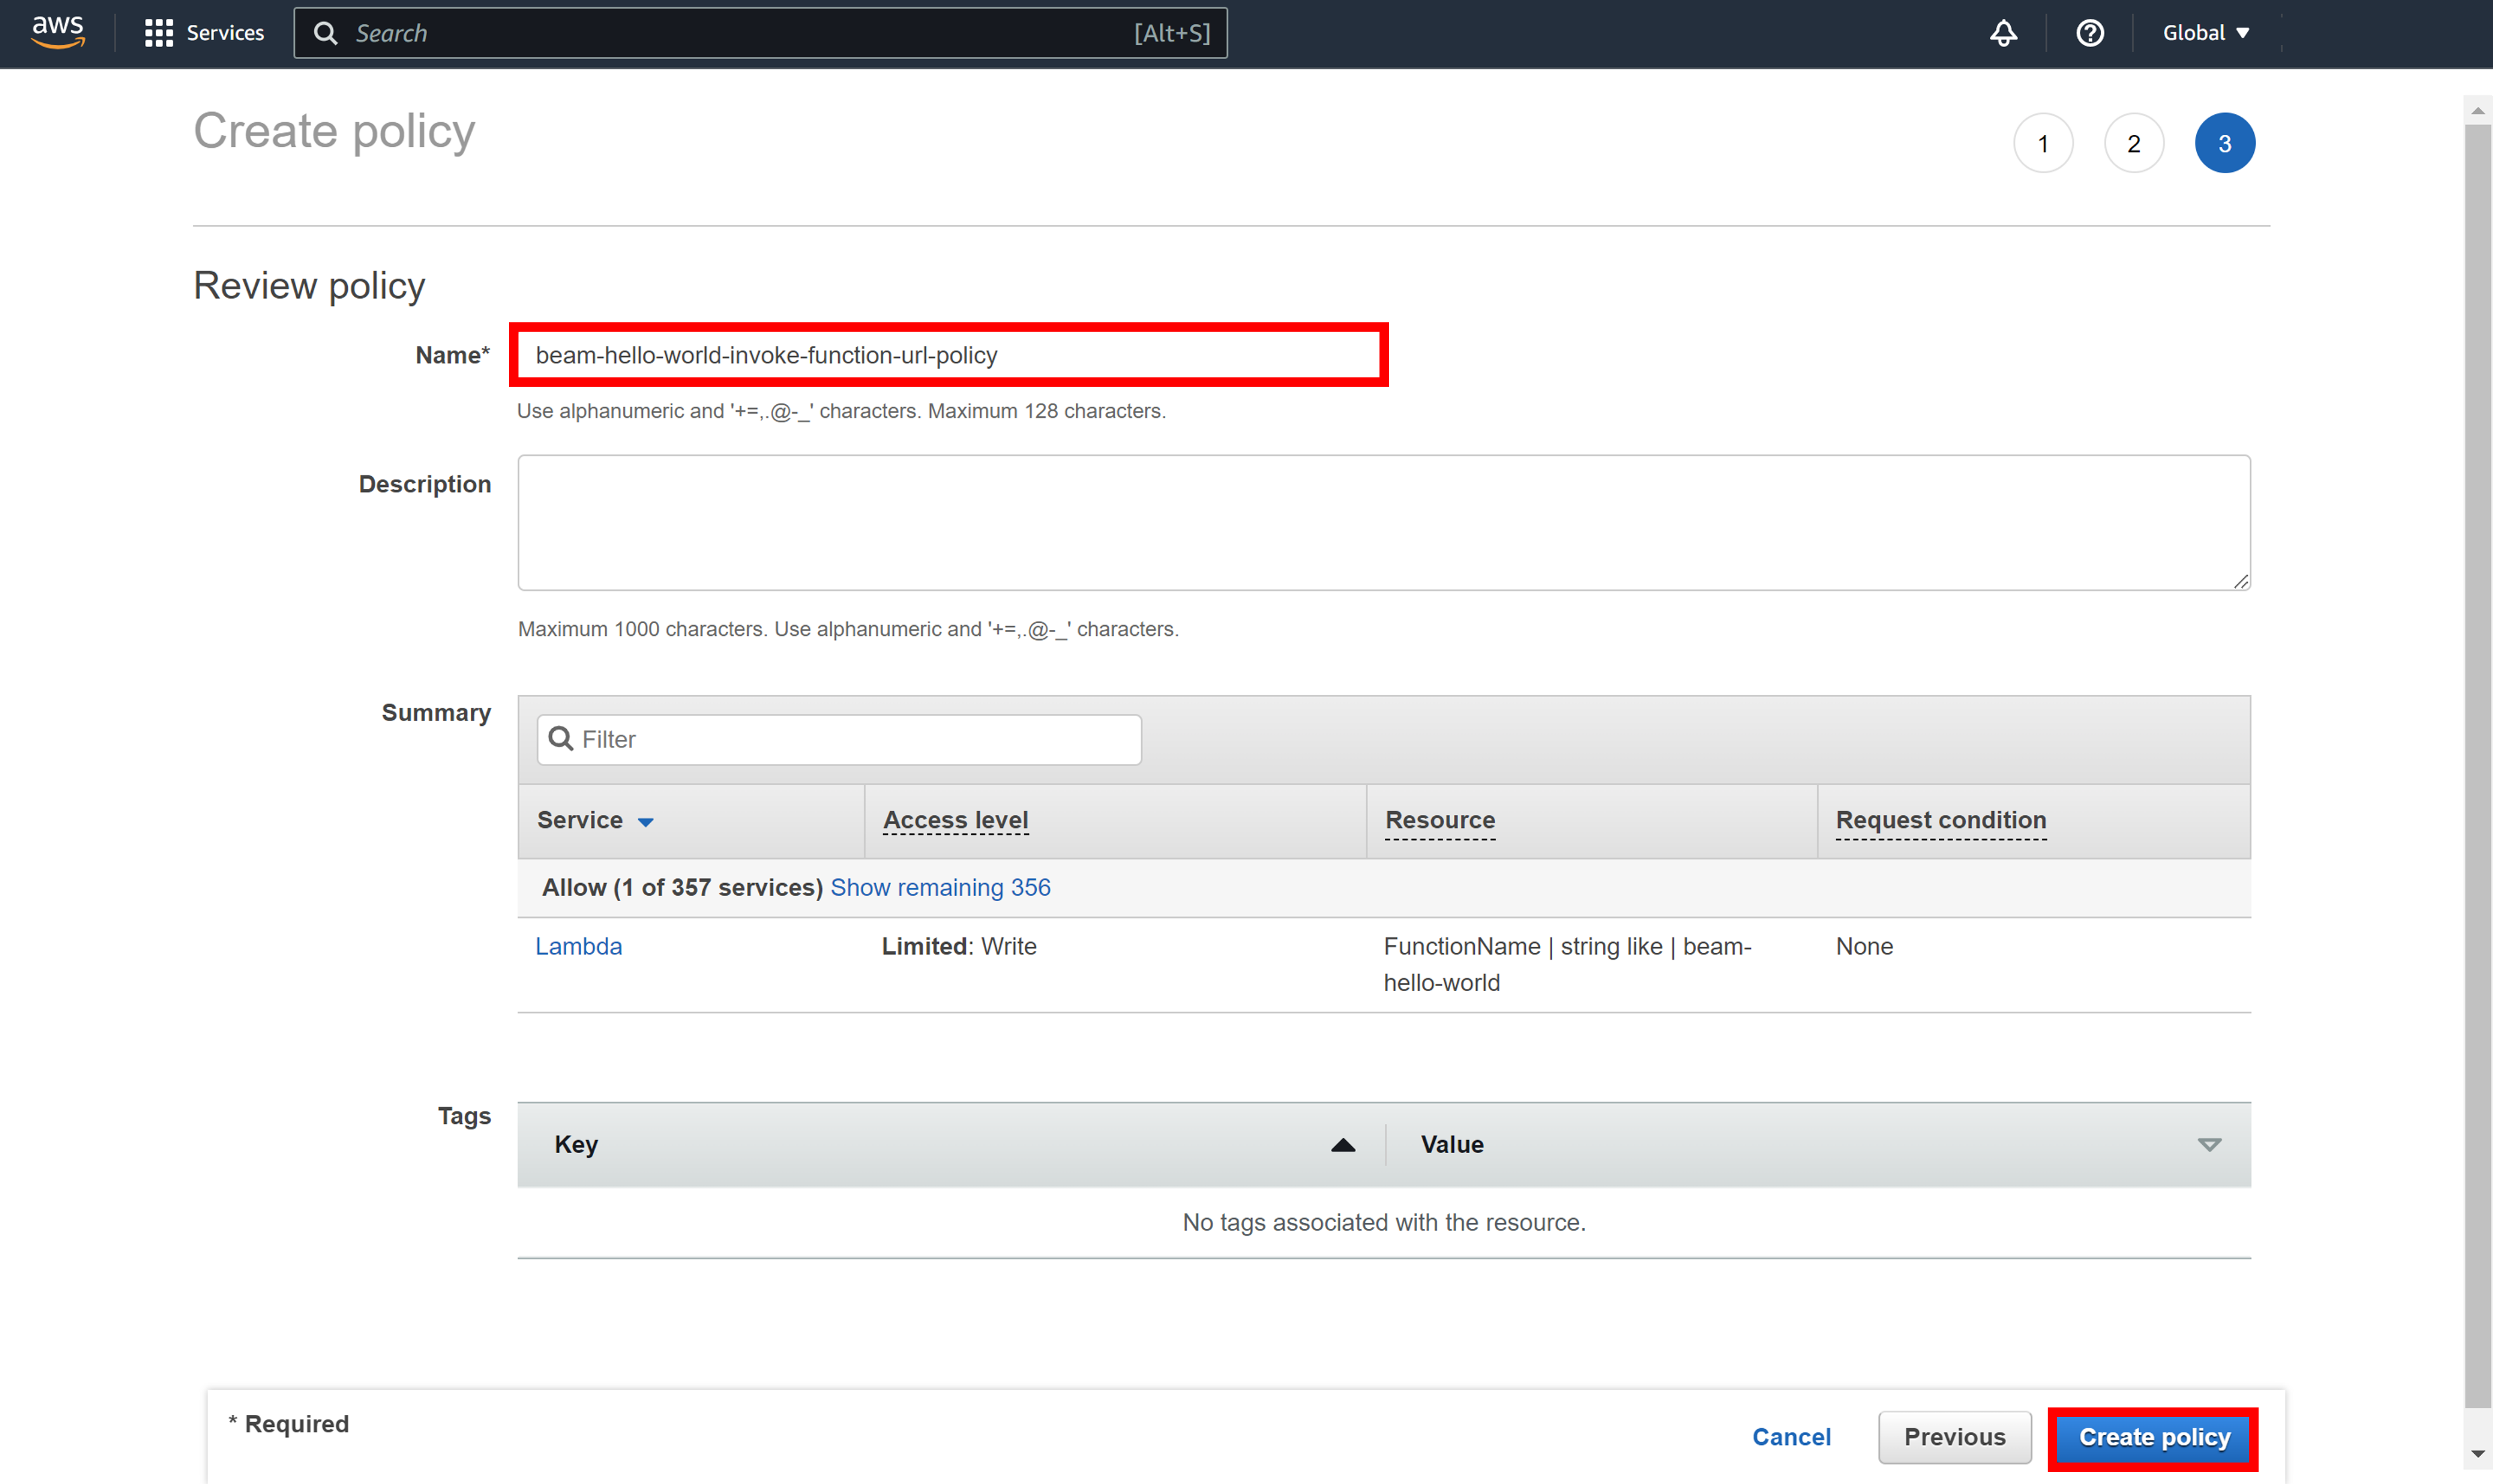Open the Services grid menu

tap(204, 33)
